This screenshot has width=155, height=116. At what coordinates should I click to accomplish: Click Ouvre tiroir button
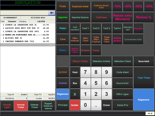[123, 83]
